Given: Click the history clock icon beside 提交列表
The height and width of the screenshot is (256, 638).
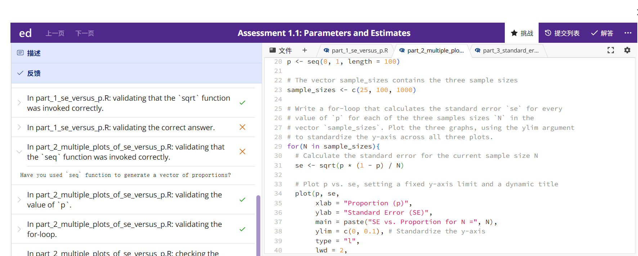Looking at the screenshot, I should [x=548, y=33].
